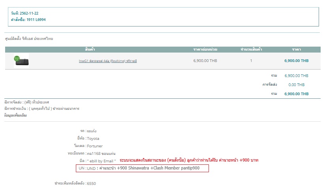Image resolution: width=323 pixels, height=192 pixels.
Task: Click the product quantity value 1
Action: point(251,61)
